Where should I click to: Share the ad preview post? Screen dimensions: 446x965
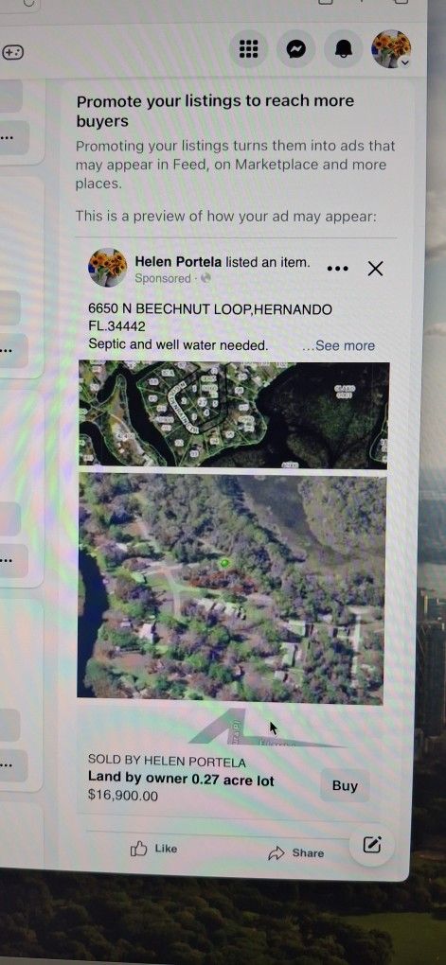(x=296, y=853)
